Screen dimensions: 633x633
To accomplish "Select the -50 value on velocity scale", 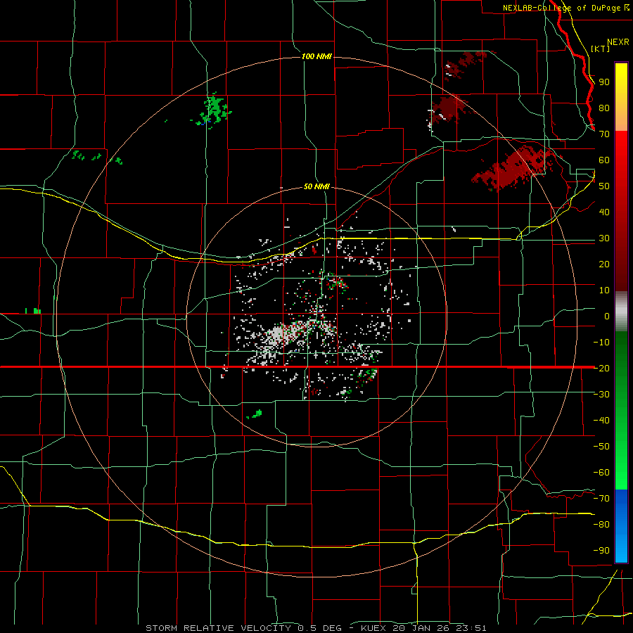I will tap(601, 446).
